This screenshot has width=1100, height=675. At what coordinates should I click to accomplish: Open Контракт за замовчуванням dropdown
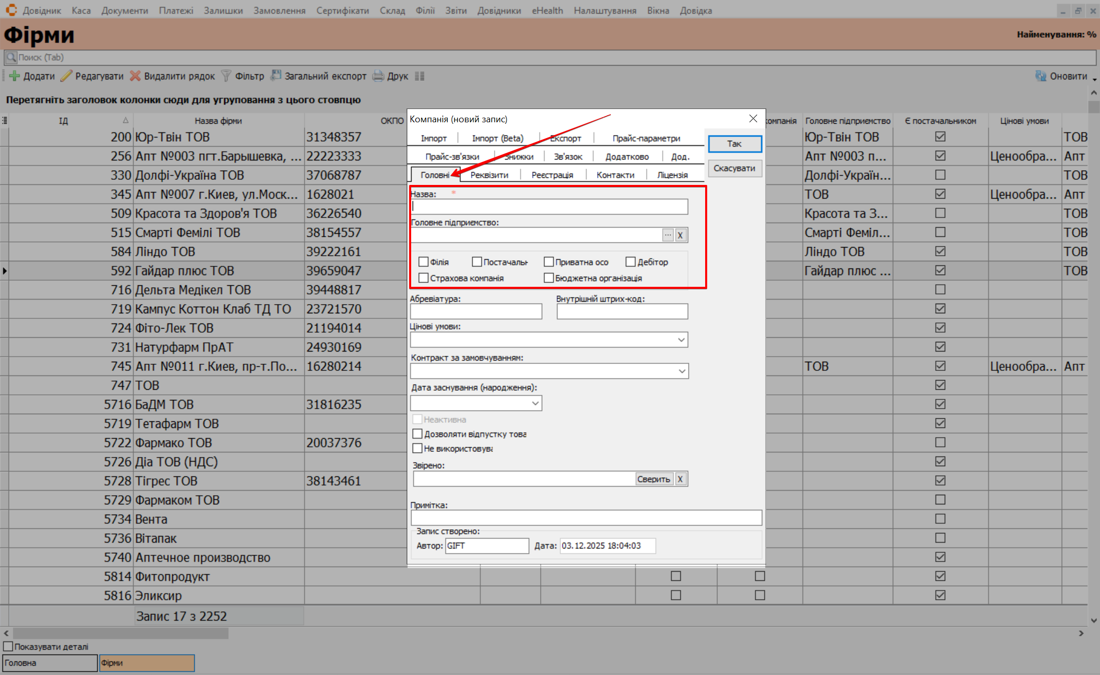pos(682,371)
